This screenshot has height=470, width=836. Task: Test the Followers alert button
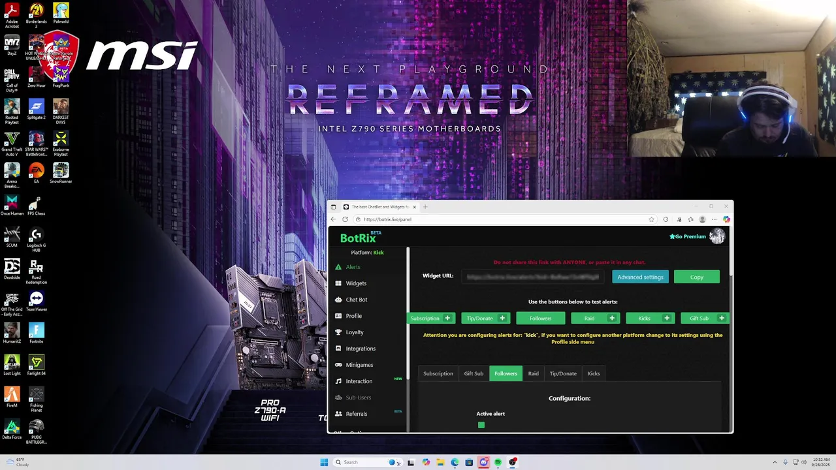tap(540, 318)
